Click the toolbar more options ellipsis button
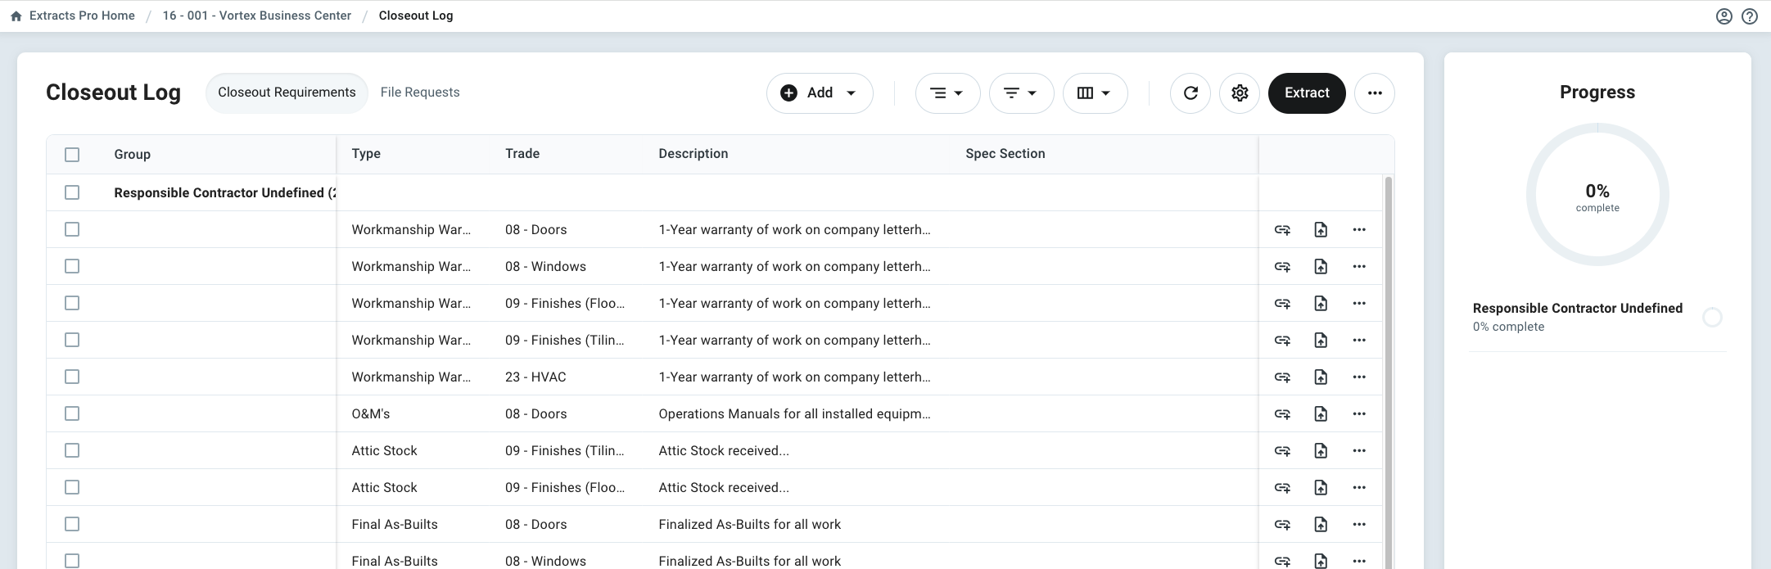This screenshot has height=569, width=1771. 1375,93
